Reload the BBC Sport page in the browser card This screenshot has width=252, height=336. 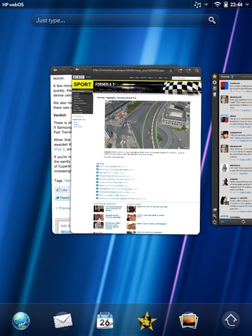[x=171, y=71]
